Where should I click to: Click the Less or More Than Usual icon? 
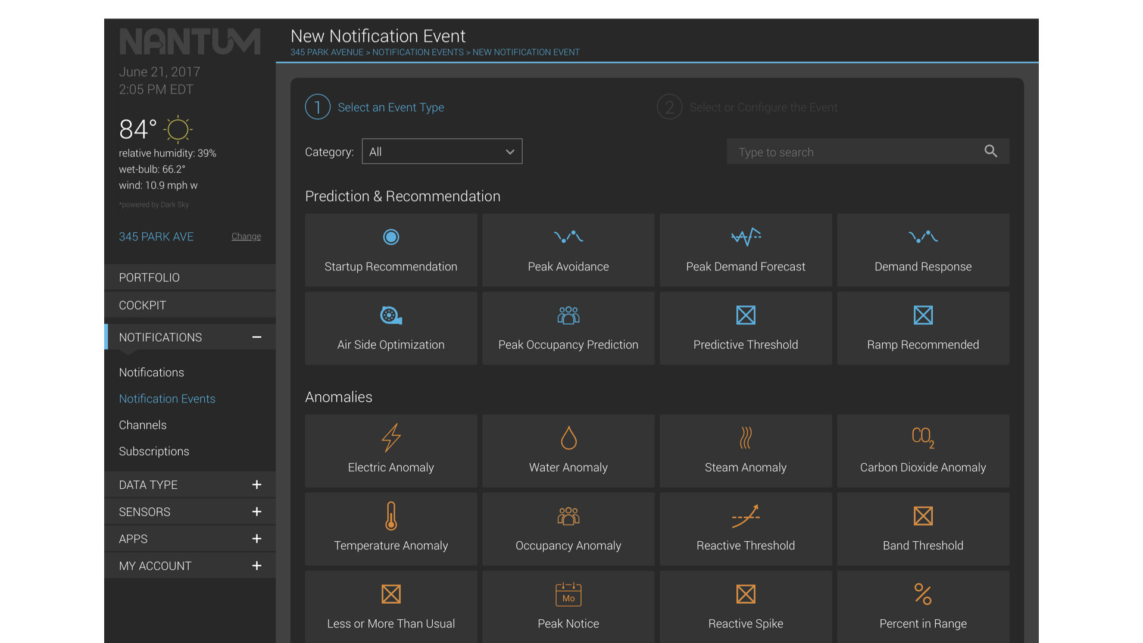pos(391,594)
